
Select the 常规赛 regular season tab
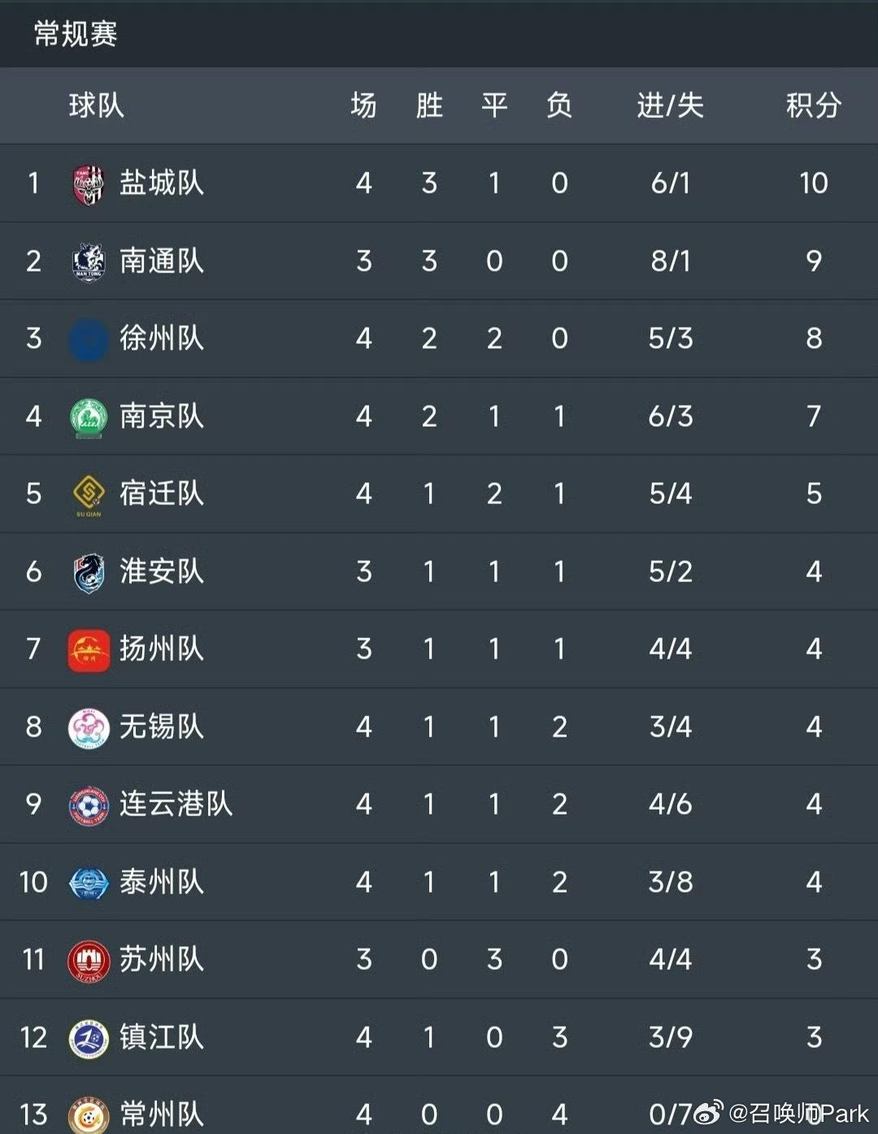[76, 34]
